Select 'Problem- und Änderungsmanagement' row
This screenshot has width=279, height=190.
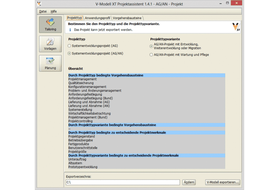pos(147,91)
